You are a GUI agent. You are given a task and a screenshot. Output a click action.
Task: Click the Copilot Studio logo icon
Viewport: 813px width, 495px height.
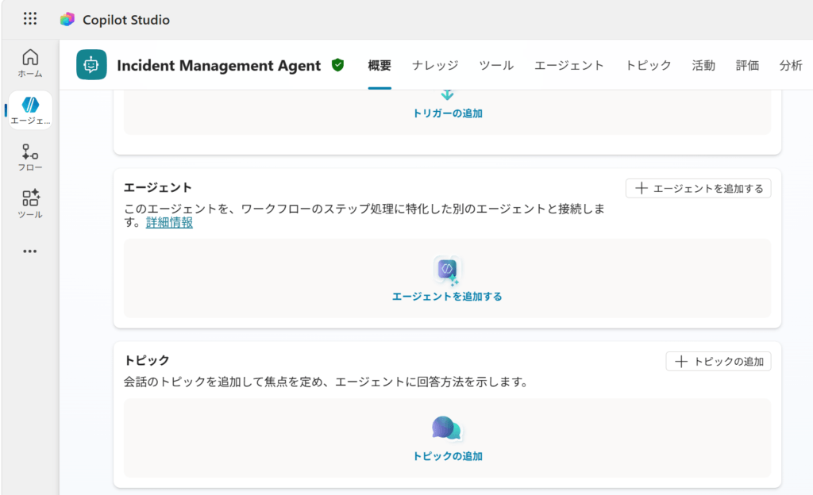tap(67, 19)
